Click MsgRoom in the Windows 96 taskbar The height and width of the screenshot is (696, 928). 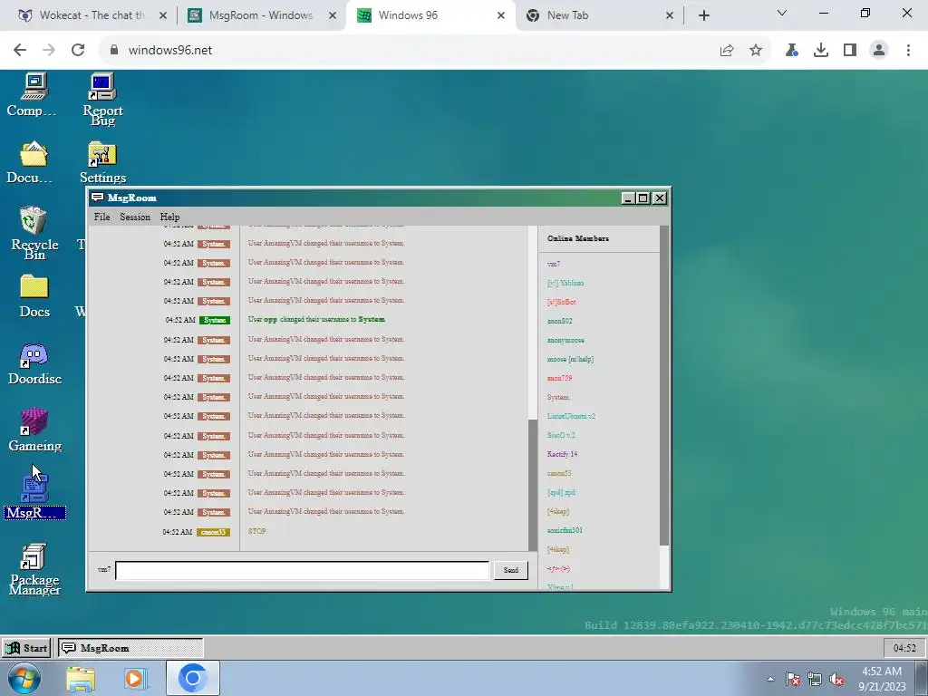(x=130, y=648)
